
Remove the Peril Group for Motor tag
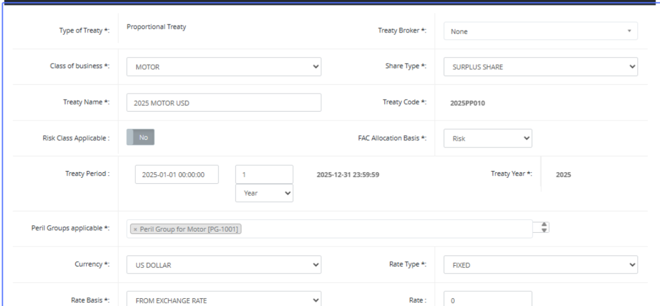tap(135, 229)
